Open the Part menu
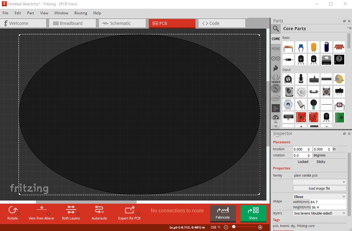 (31, 13)
